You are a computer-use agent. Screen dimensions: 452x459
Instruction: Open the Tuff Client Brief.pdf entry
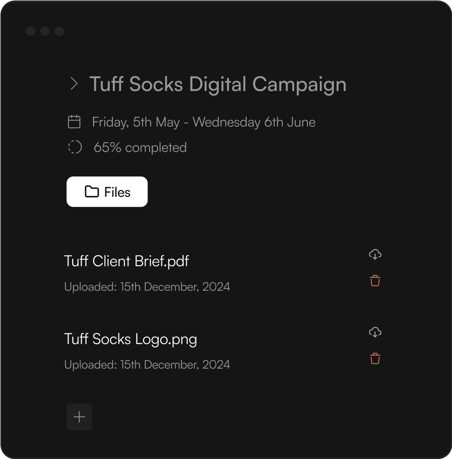(x=126, y=261)
